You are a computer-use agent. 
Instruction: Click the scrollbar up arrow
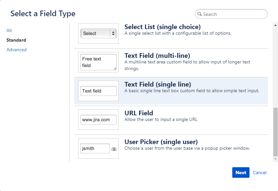275,25
